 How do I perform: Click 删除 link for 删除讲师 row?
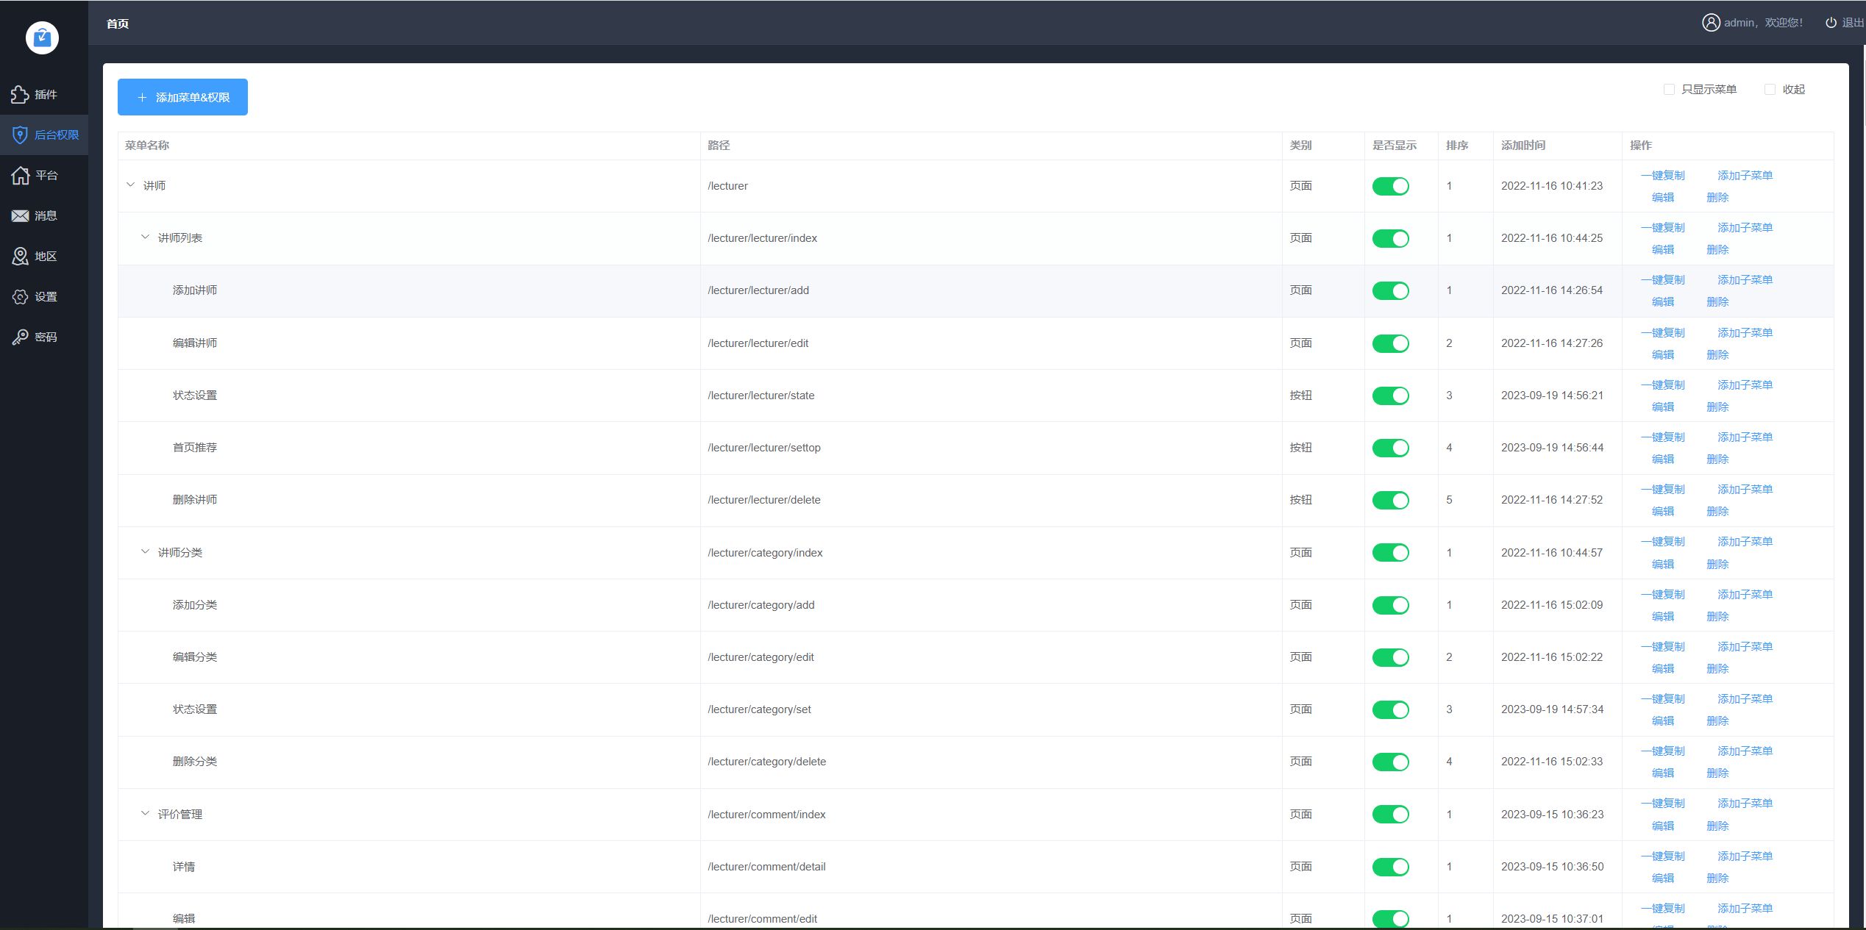click(1717, 511)
